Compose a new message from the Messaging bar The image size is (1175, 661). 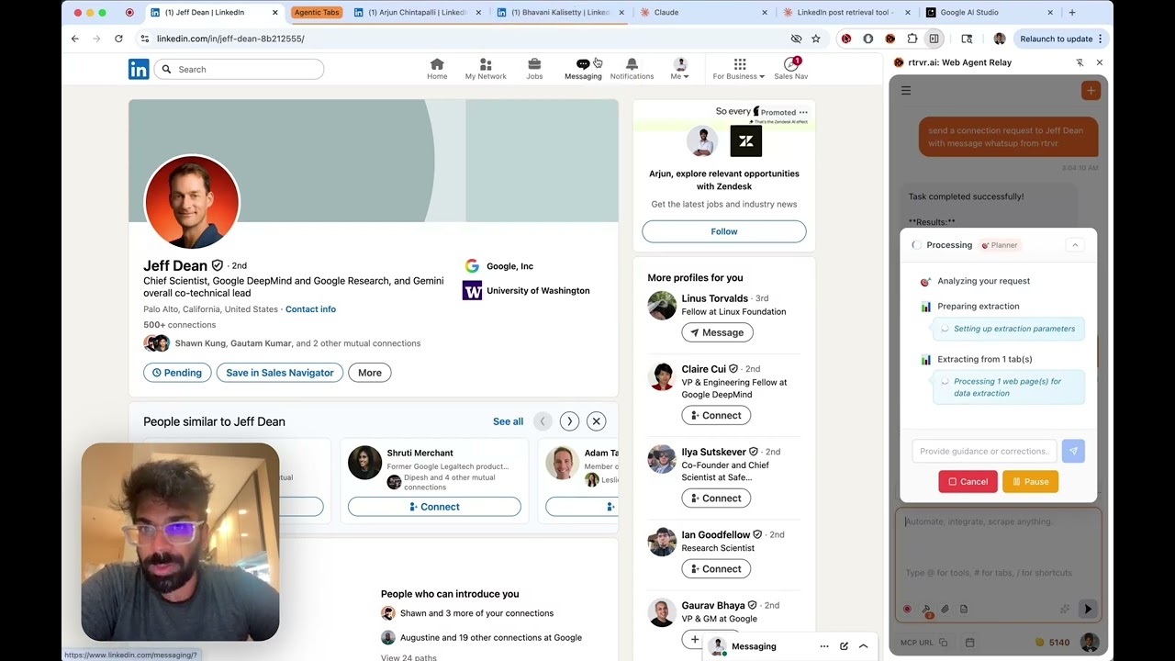844,646
